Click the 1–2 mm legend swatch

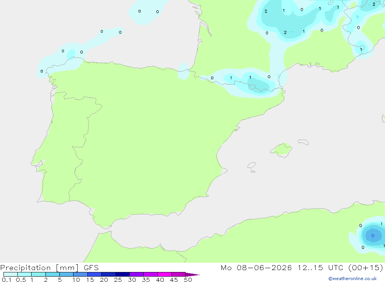(38, 274)
